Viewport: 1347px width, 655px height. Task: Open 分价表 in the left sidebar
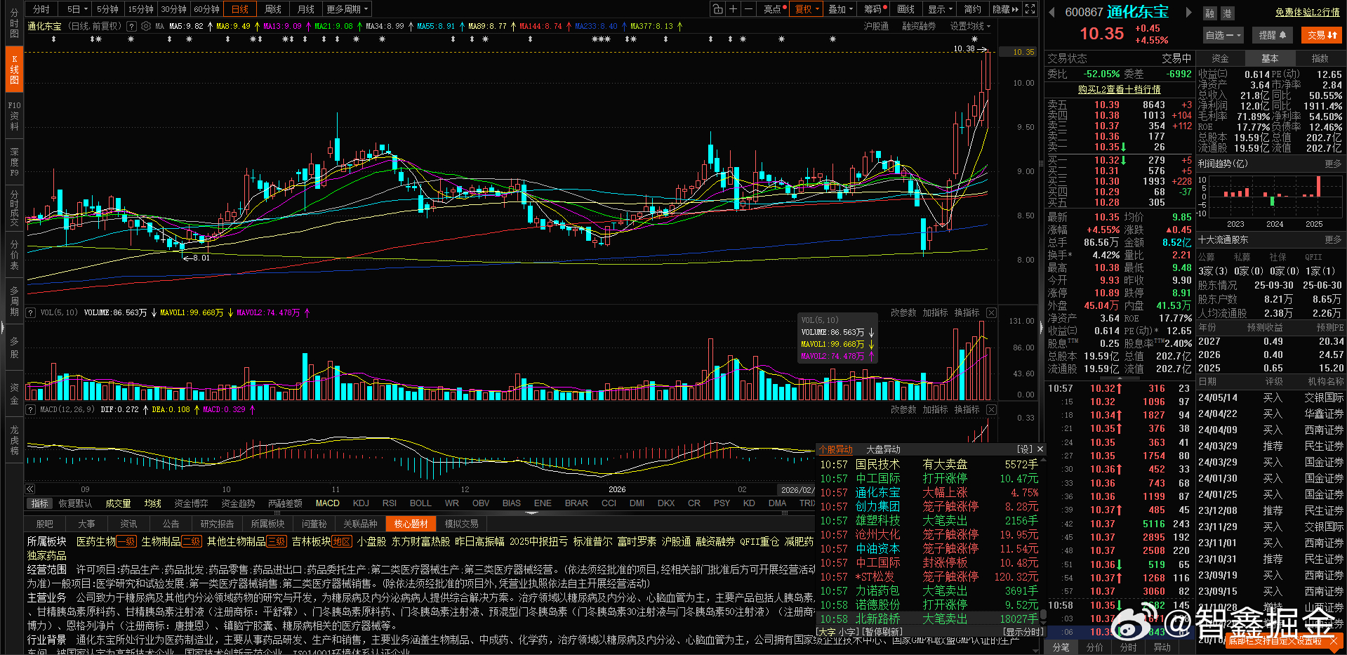pyautogui.click(x=14, y=254)
